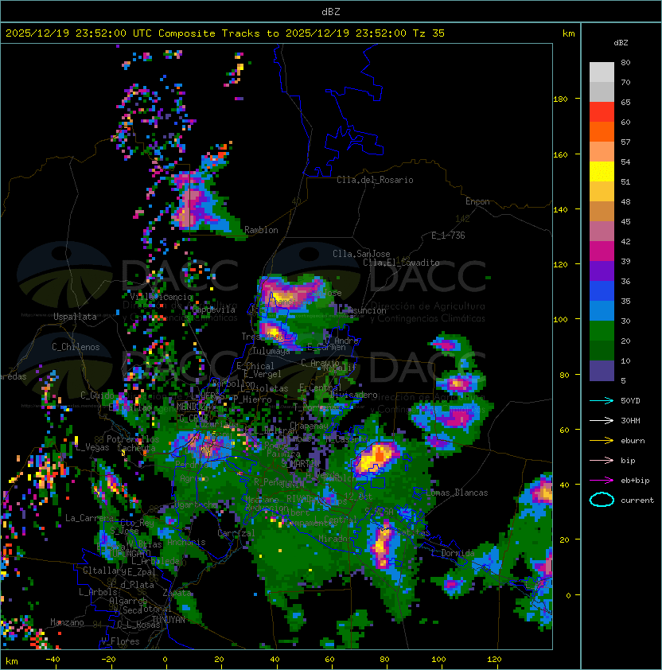Click the white 30HM track arrow in legend
662x670 pixels.
(602, 420)
